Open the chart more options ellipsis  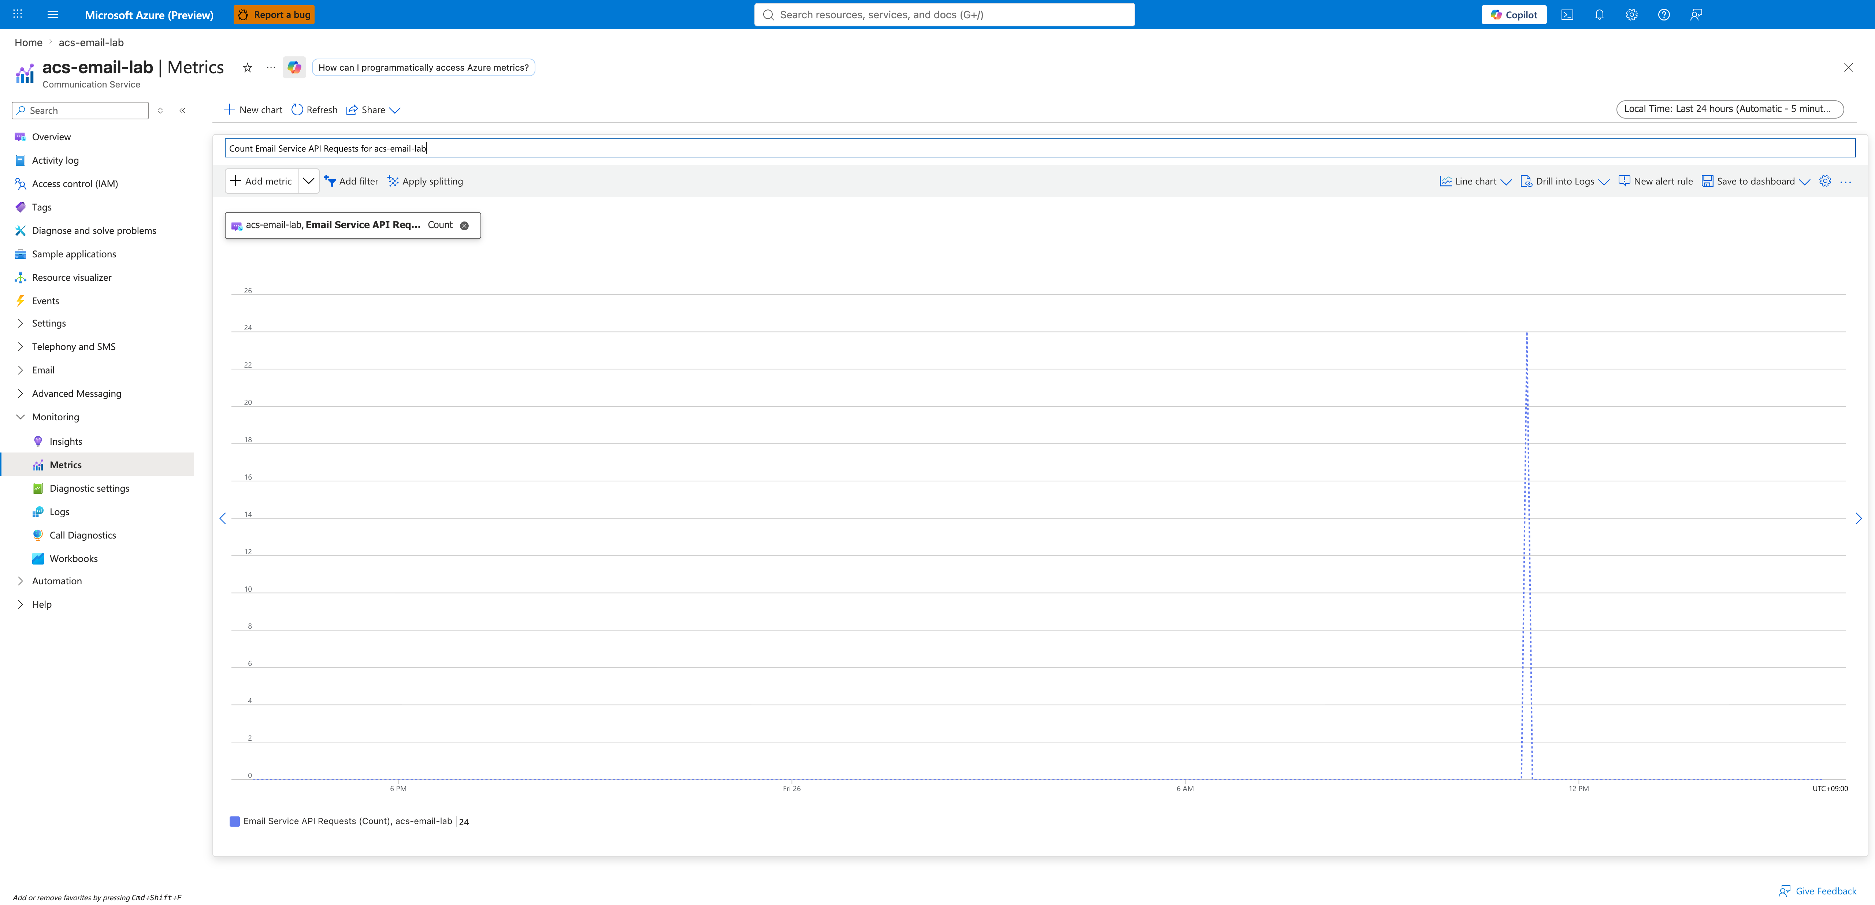point(1846,181)
